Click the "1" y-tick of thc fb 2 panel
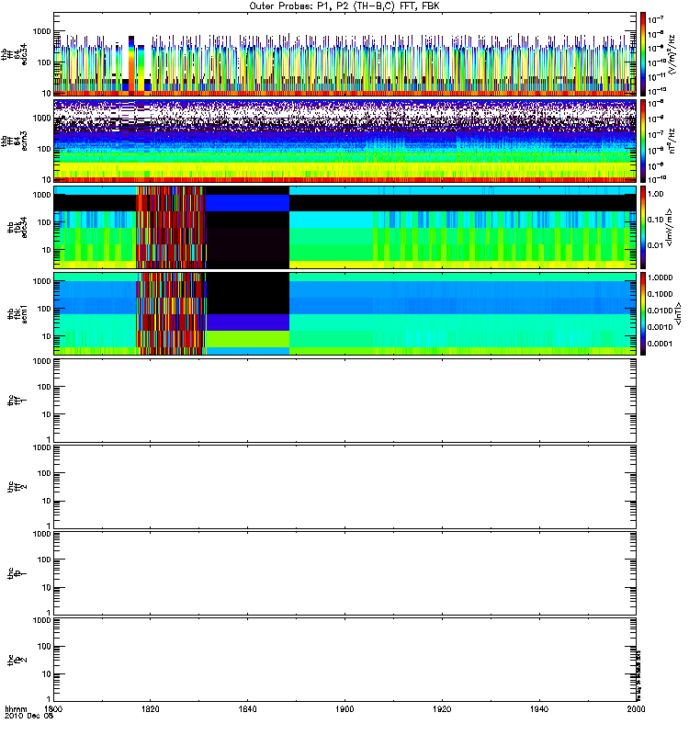This screenshot has height=735, width=689. click(x=49, y=698)
